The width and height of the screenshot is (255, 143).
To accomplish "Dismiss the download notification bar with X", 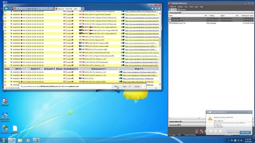I will [144, 87].
